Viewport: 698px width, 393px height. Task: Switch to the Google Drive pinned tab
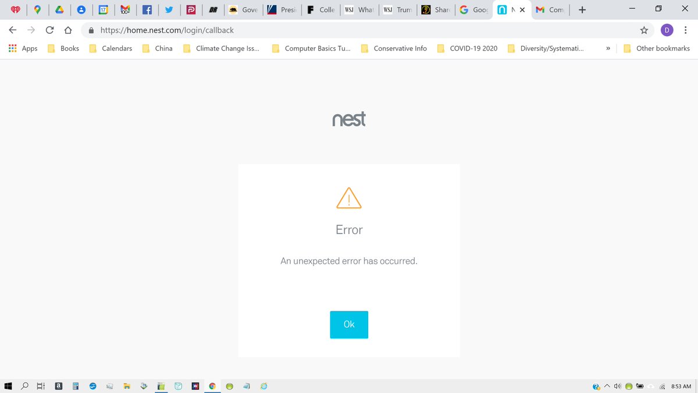click(59, 10)
